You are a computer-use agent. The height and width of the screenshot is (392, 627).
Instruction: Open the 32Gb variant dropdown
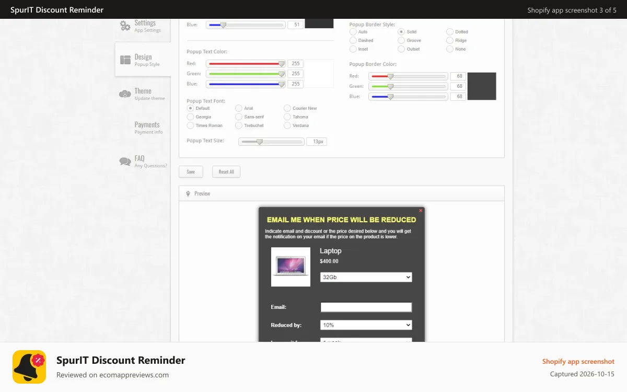(x=366, y=277)
